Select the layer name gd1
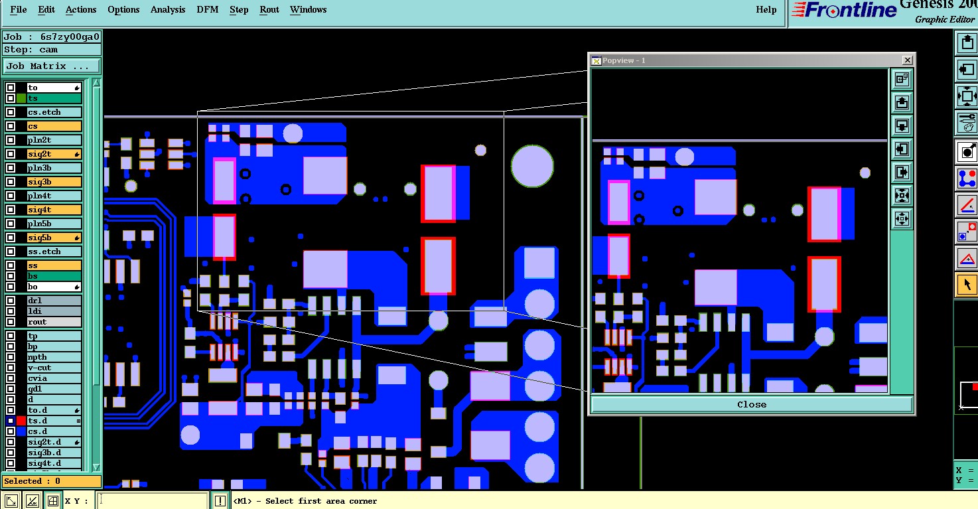Viewport: 978px width, 509px height. point(54,389)
